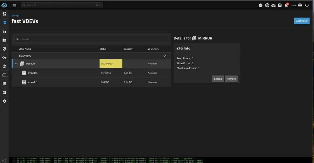Open Apps grid icon in sidebar

(x=4, y=84)
